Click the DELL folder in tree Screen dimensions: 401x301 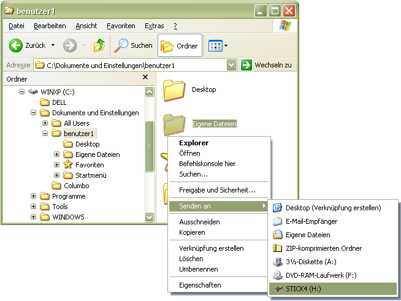(53, 102)
